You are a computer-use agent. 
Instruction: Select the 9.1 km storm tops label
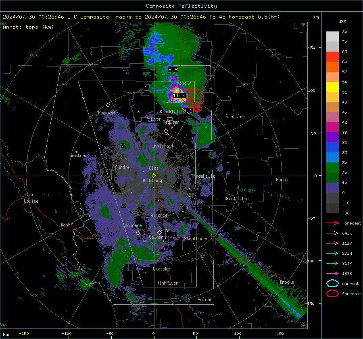(188, 111)
